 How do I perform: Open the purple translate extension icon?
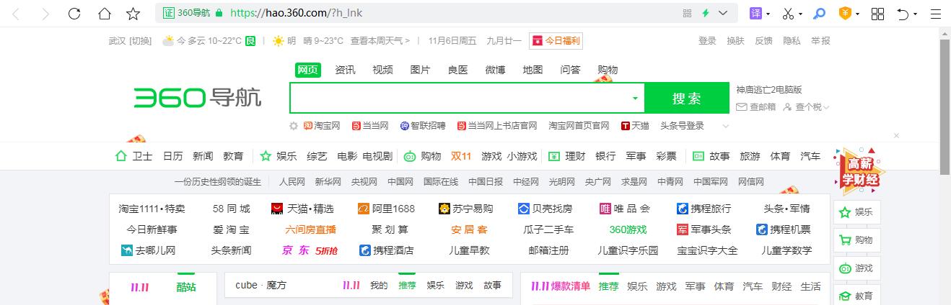coord(755,14)
